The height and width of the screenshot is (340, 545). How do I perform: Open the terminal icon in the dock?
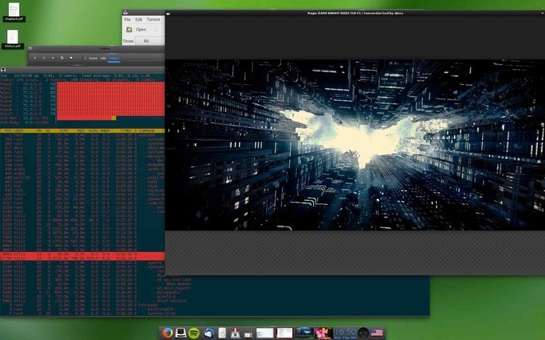coord(180,333)
